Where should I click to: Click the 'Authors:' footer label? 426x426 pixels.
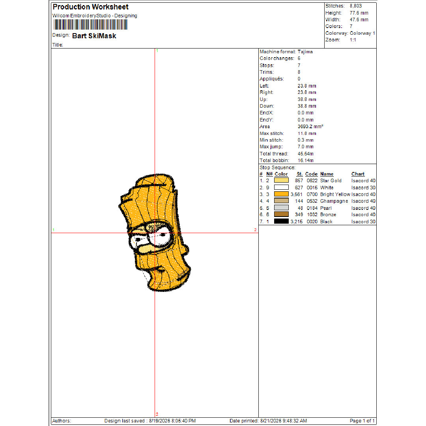(x=62, y=421)
